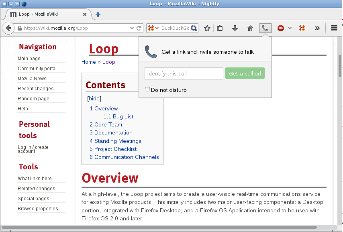The image size is (343, 232).
Task: Click the URL address bar text
Action: [x=56, y=28]
